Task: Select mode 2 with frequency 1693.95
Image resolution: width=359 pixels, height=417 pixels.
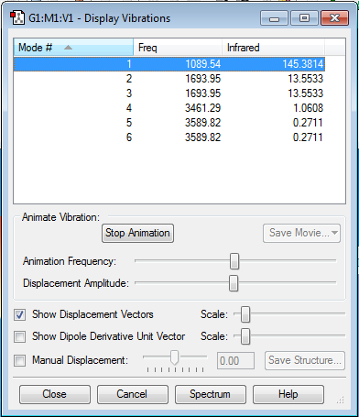Action: point(169,79)
